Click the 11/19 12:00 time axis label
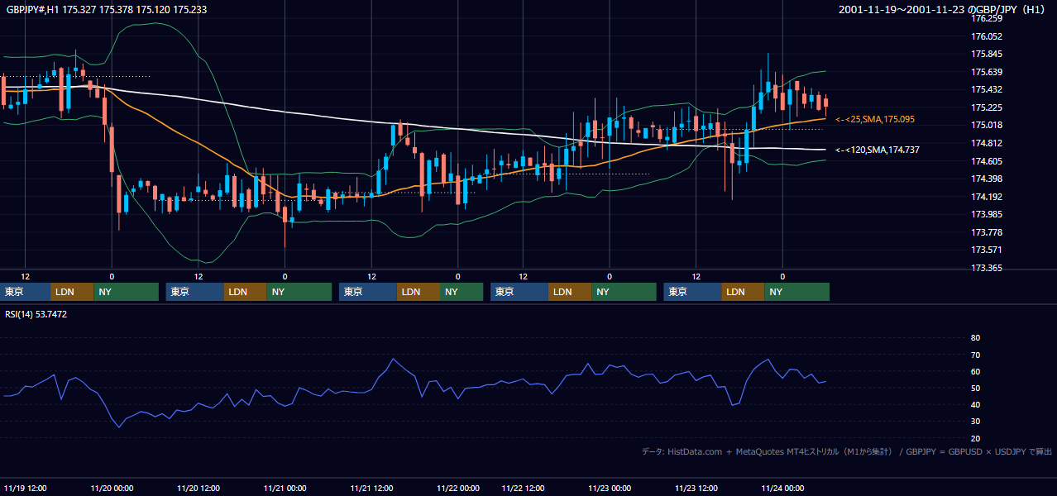 (26, 489)
